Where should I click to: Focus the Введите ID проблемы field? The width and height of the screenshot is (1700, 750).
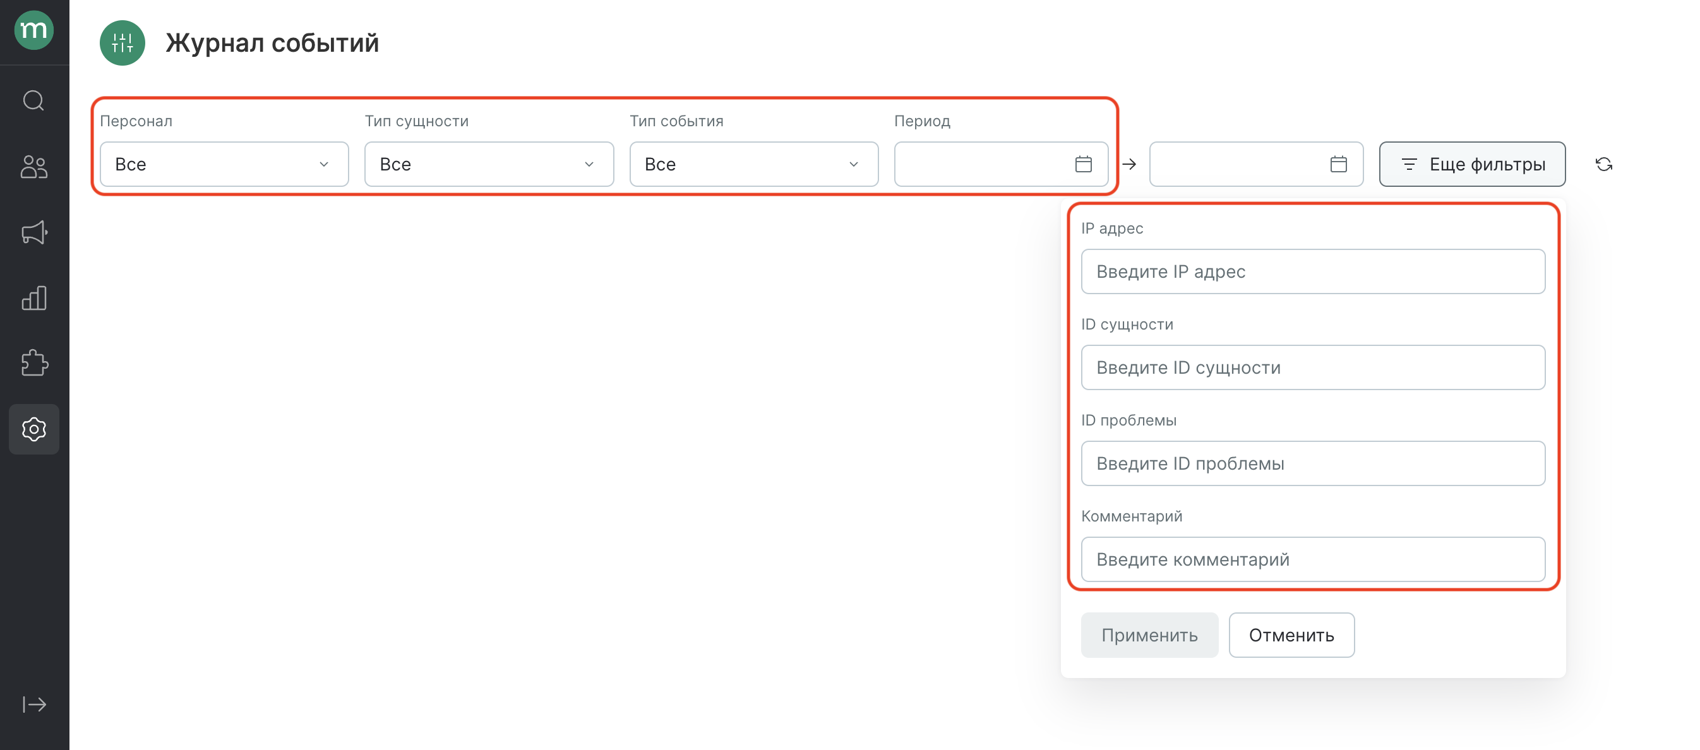tap(1314, 464)
